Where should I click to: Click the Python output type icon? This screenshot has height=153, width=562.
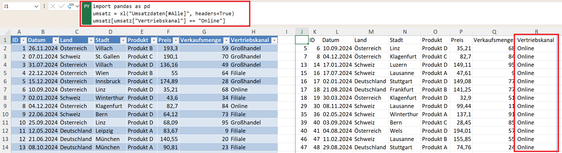coord(70,6)
